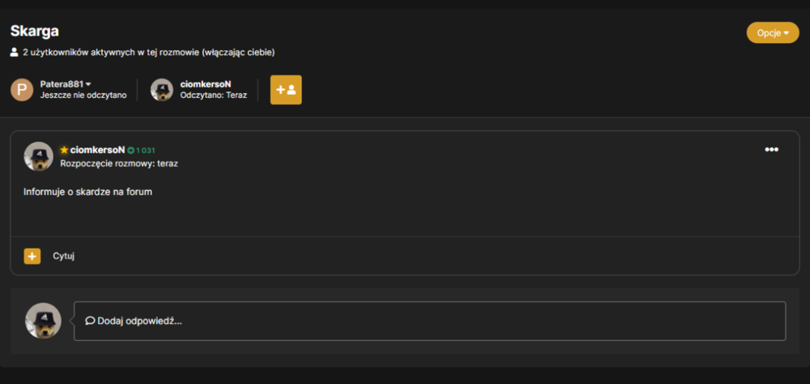Open the Opcje dropdown button
Viewport: 810px width, 384px height.
[x=772, y=32]
